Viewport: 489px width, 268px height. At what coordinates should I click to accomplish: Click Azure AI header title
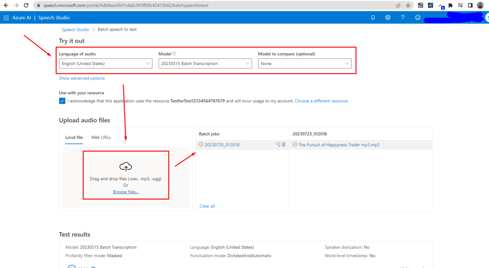(x=21, y=18)
